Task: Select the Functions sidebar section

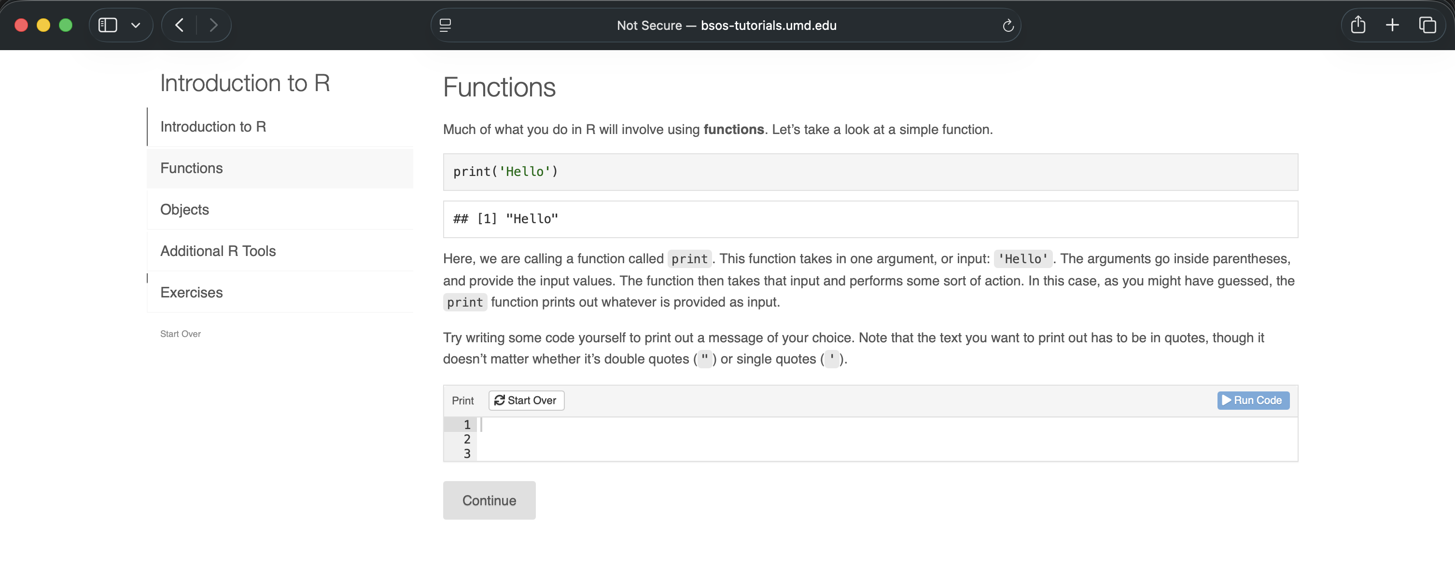Action: (x=192, y=168)
